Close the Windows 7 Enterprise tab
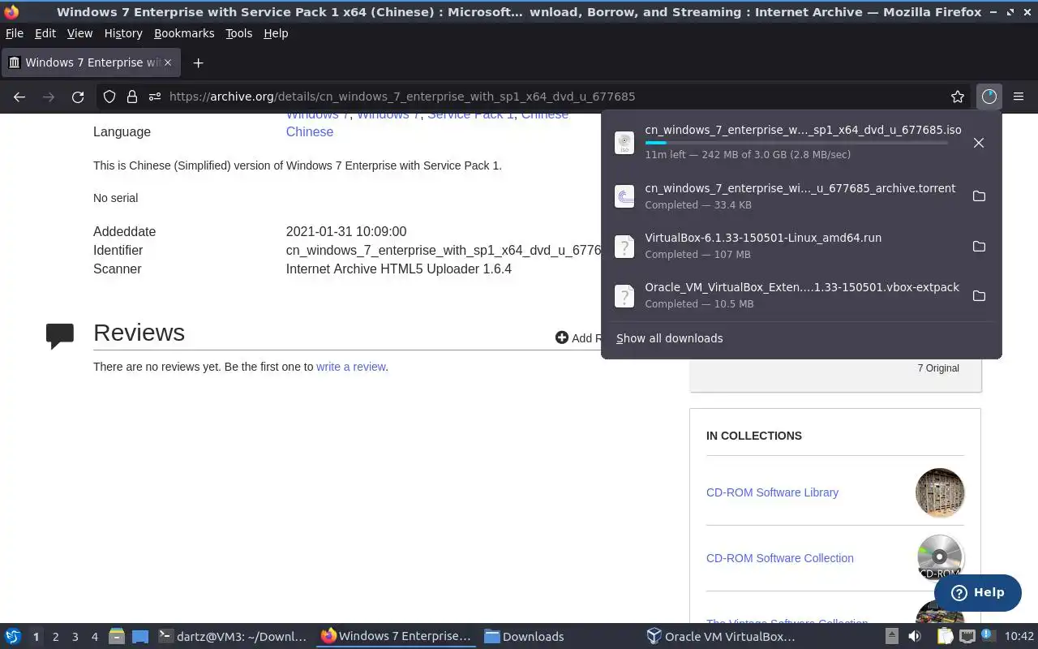 click(169, 62)
